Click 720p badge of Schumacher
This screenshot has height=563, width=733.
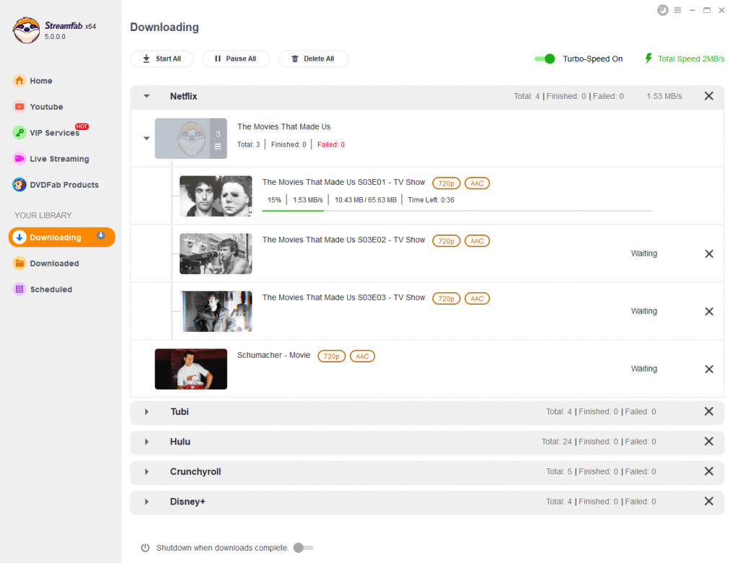click(331, 356)
